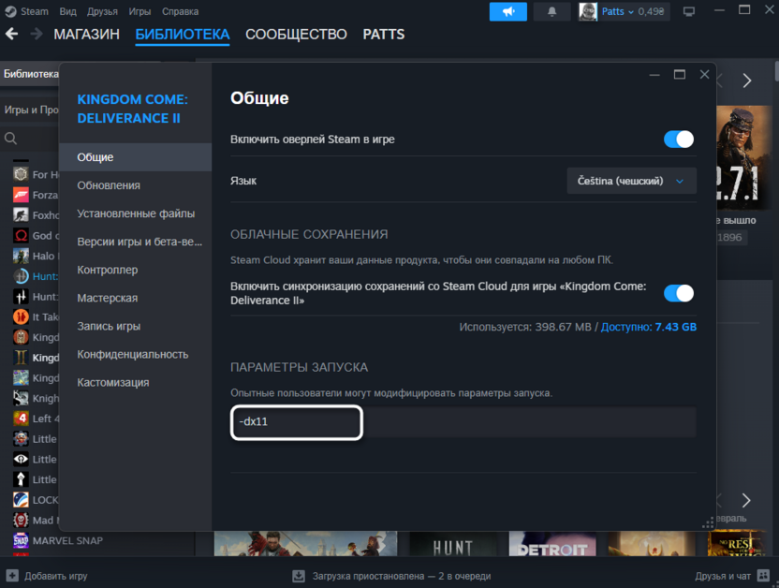
Task: Open the Вид menu
Action: click(68, 11)
